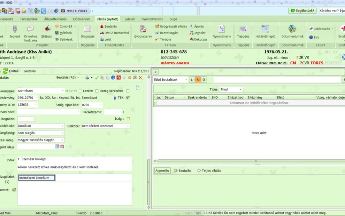The image size is (345, 216).
Task: Select the Teljes ellátás radio button
Action: tap(199, 171)
